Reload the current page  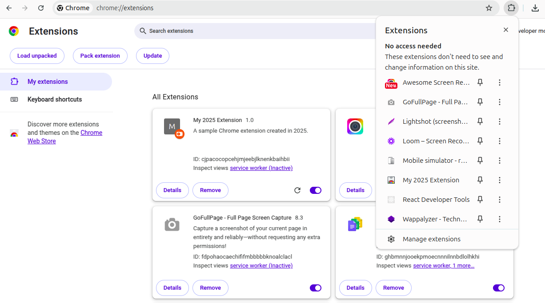(x=41, y=8)
